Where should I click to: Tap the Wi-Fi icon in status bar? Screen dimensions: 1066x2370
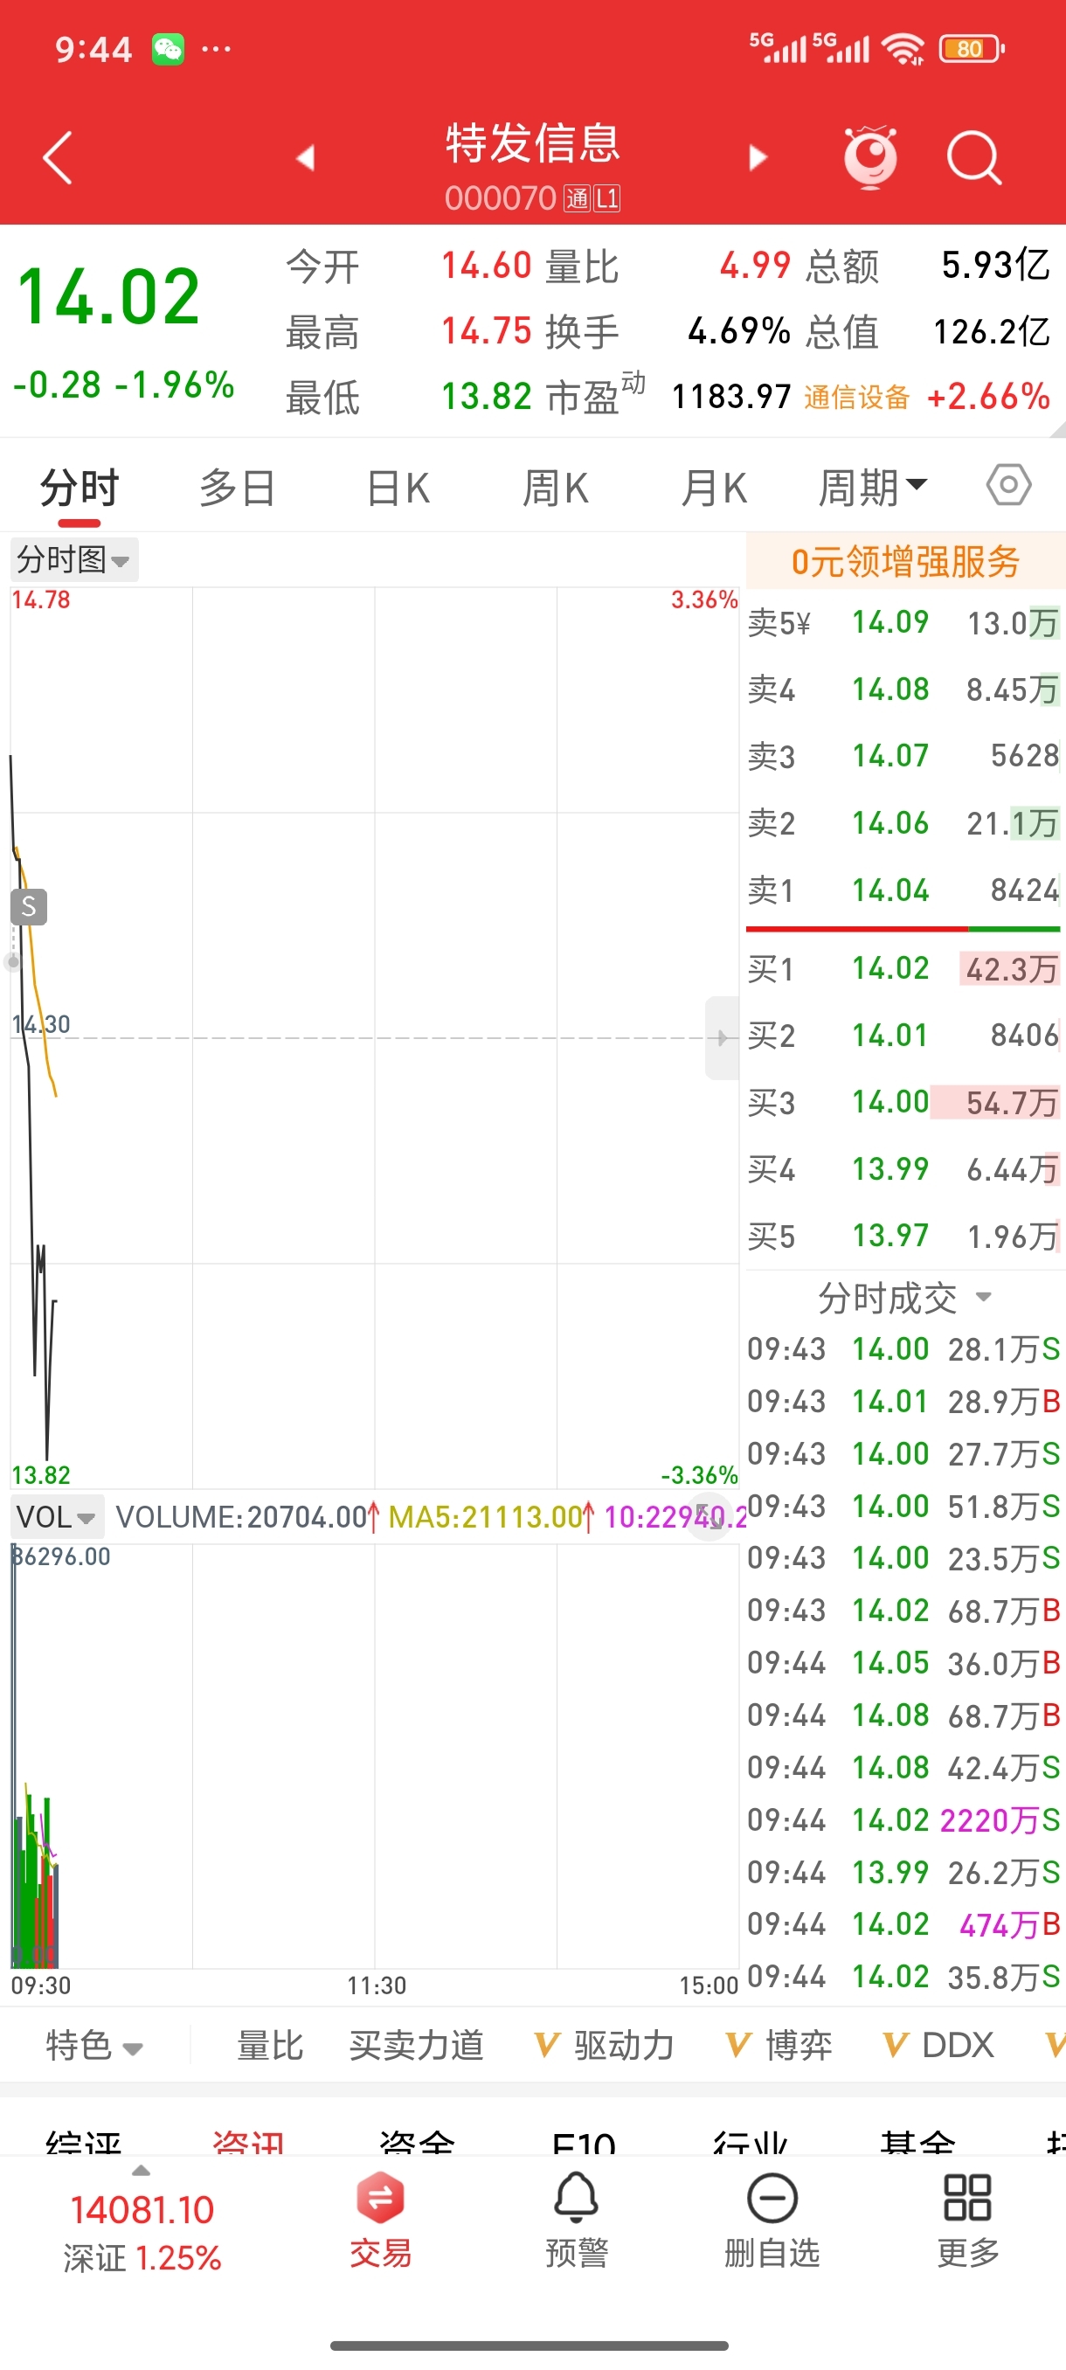point(903,49)
